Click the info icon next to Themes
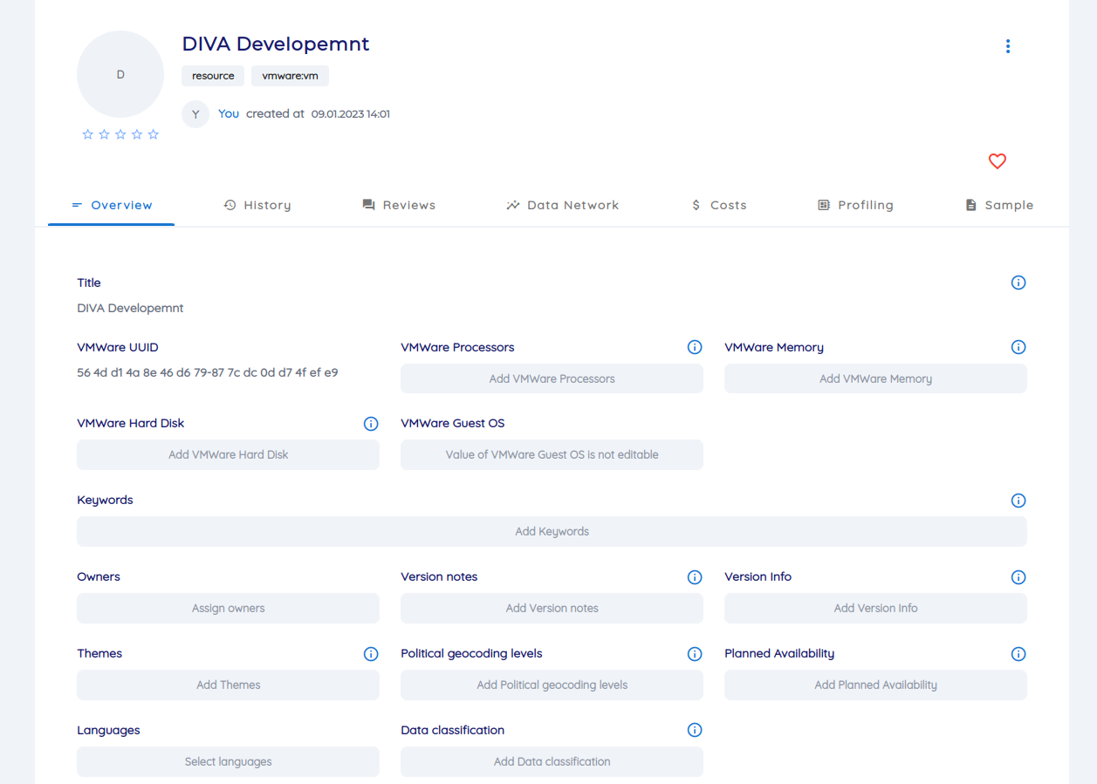Image resolution: width=1097 pixels, height=784 pixels. pyautogui.click(x=371, y=653)
